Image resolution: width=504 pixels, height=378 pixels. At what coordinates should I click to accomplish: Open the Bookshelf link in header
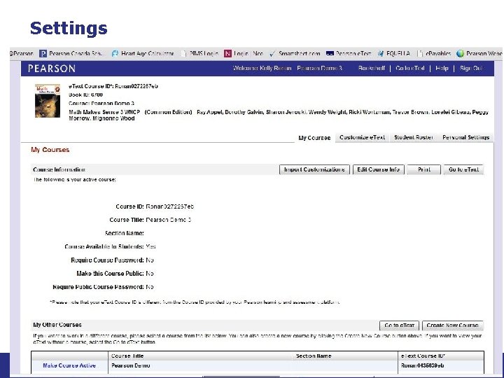(372, 68)
